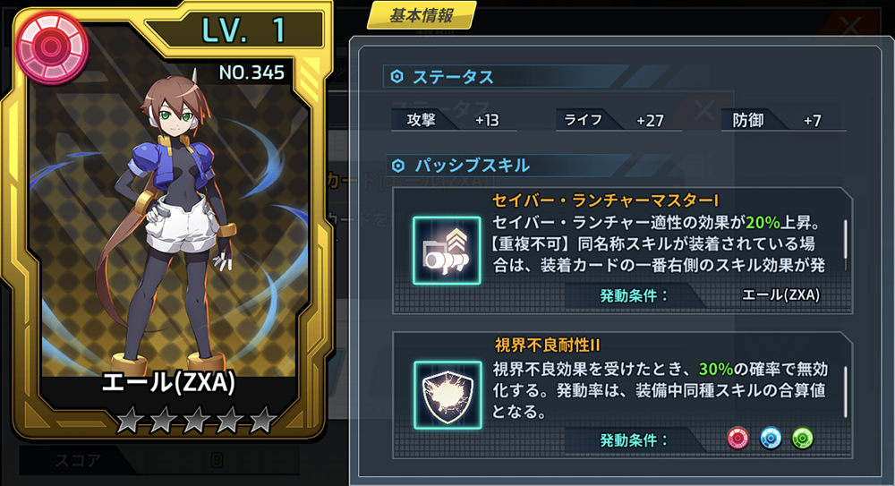895x486 pixels.
Task: Click the second skill description scrollbar
Action: [x=845, y=392]
